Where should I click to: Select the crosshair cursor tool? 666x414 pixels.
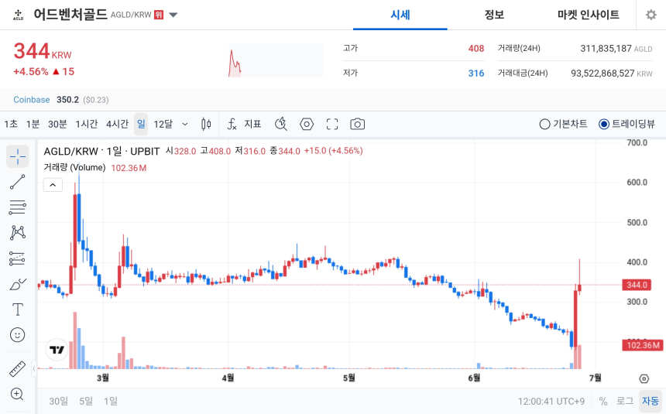coord(17,156)
